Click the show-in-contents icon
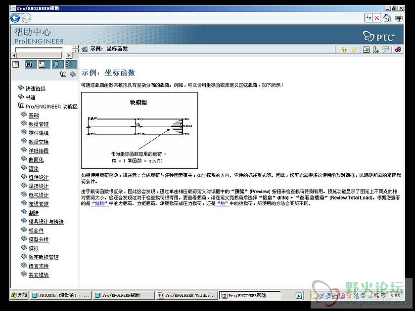Screen dimensions: 415x311 [367, 49]
